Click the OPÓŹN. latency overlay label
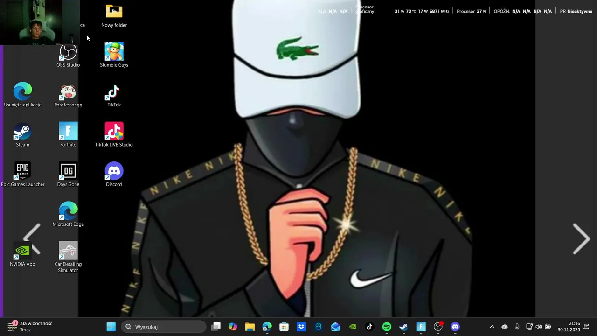This screenshot has width=597, height=336. 501,11
